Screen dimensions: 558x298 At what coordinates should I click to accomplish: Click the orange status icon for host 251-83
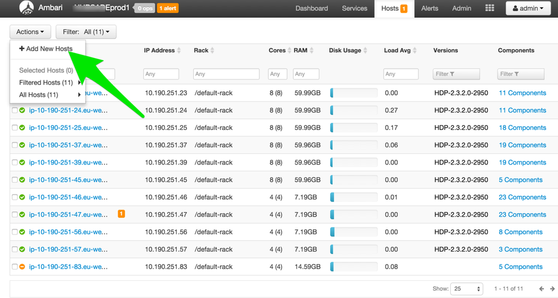[22, 267]
